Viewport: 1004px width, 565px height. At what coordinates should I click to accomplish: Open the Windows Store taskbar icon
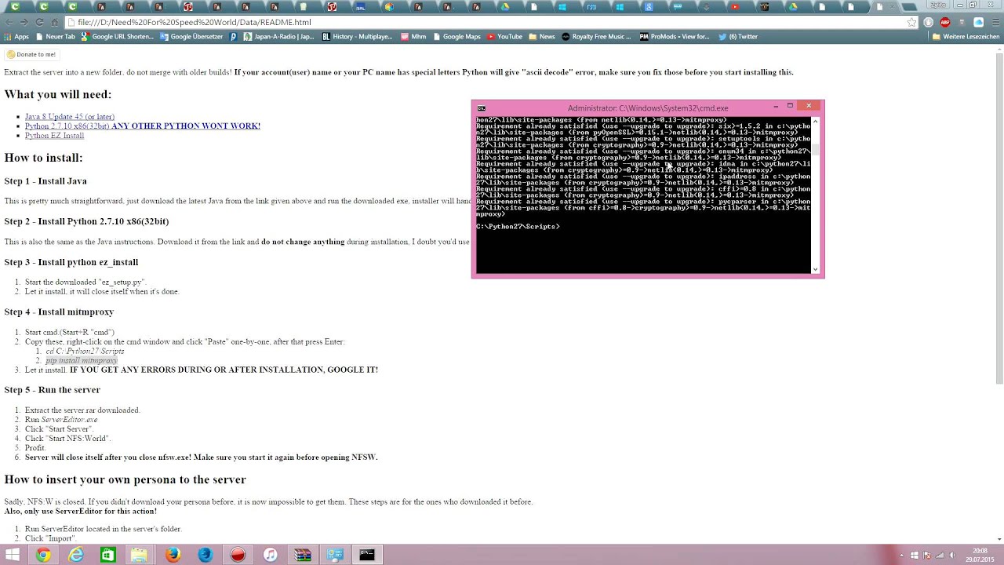click(x=107, y=555)
